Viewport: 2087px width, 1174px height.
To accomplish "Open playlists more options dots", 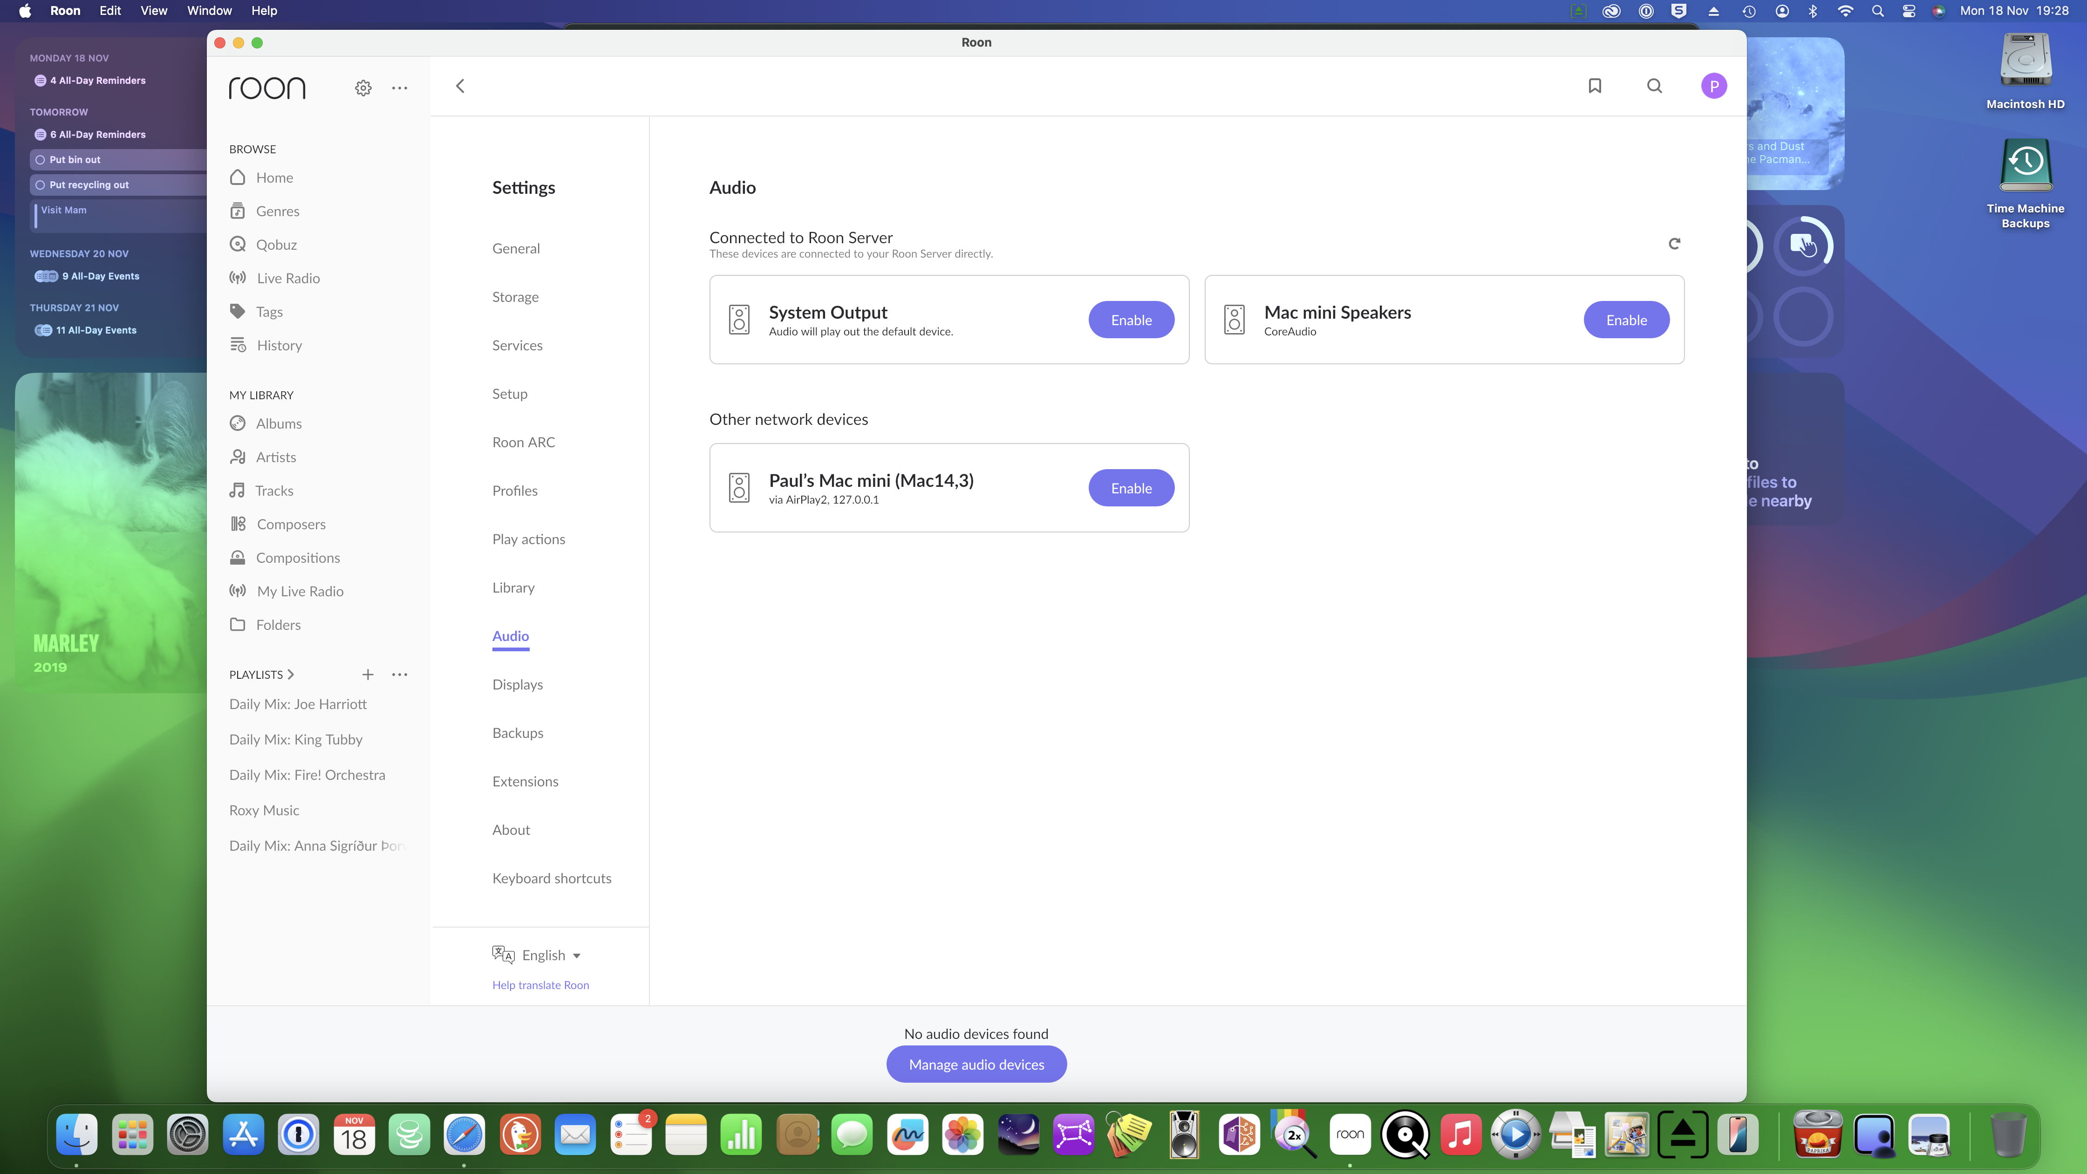I will 399,674.
